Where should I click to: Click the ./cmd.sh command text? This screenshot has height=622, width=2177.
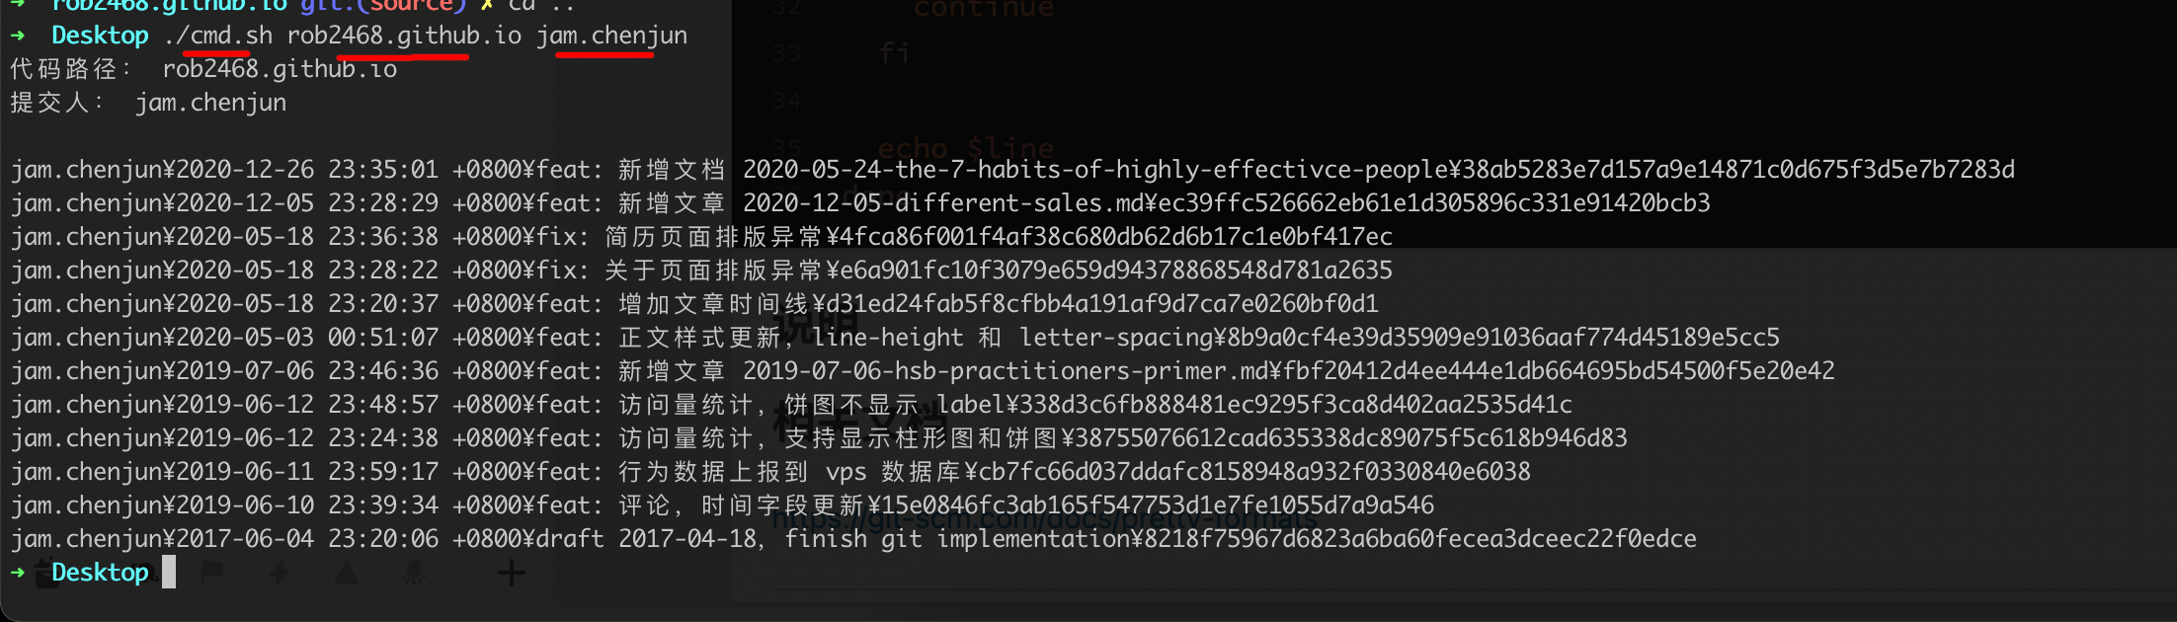coord(218,36)
